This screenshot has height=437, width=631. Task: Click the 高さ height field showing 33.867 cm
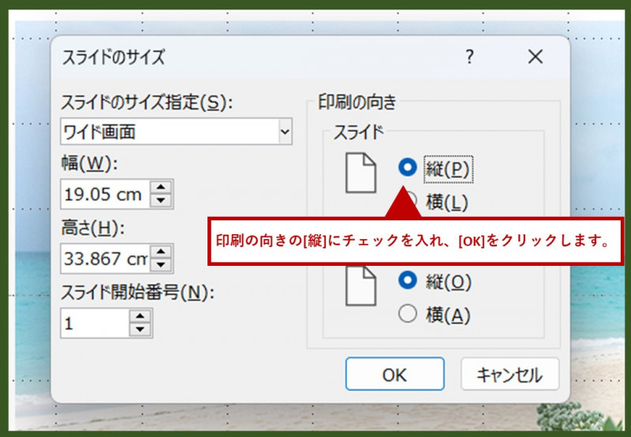(x=106, y=259)
